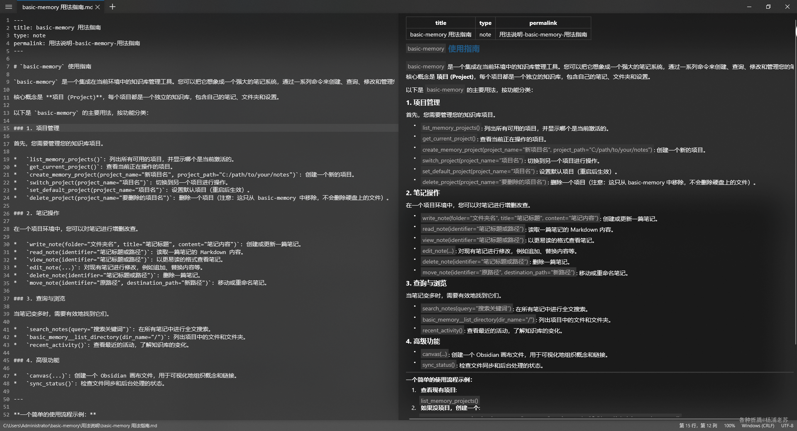Change line ending Windows (CRLF)
The image size is (797, 431).
758,426
